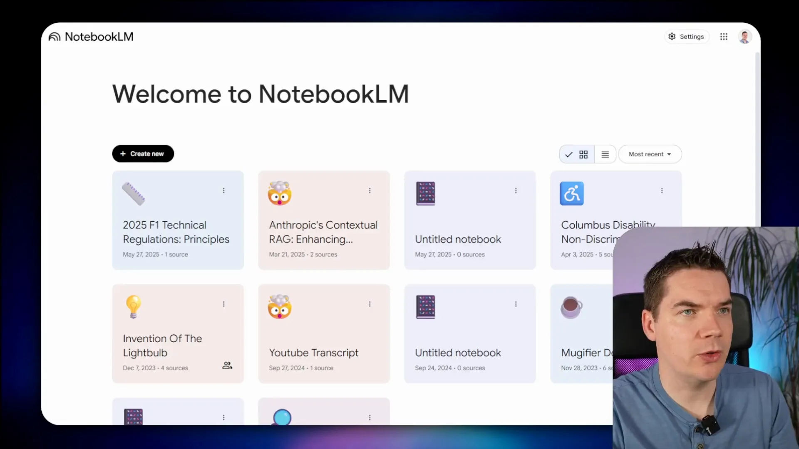Click 'Mar 21, 2025 · 2 sources' text
The height and width of the screenshot is (449, 799).
click(x=303, y=254)
